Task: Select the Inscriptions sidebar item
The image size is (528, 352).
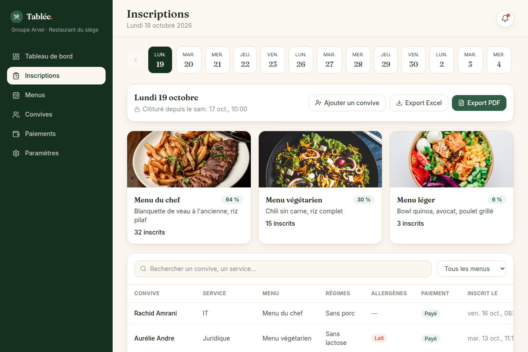Action: [56, 76]
